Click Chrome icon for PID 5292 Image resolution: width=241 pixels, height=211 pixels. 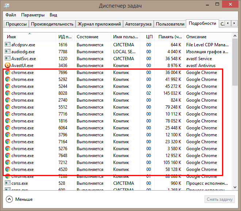tap(8, 79)
